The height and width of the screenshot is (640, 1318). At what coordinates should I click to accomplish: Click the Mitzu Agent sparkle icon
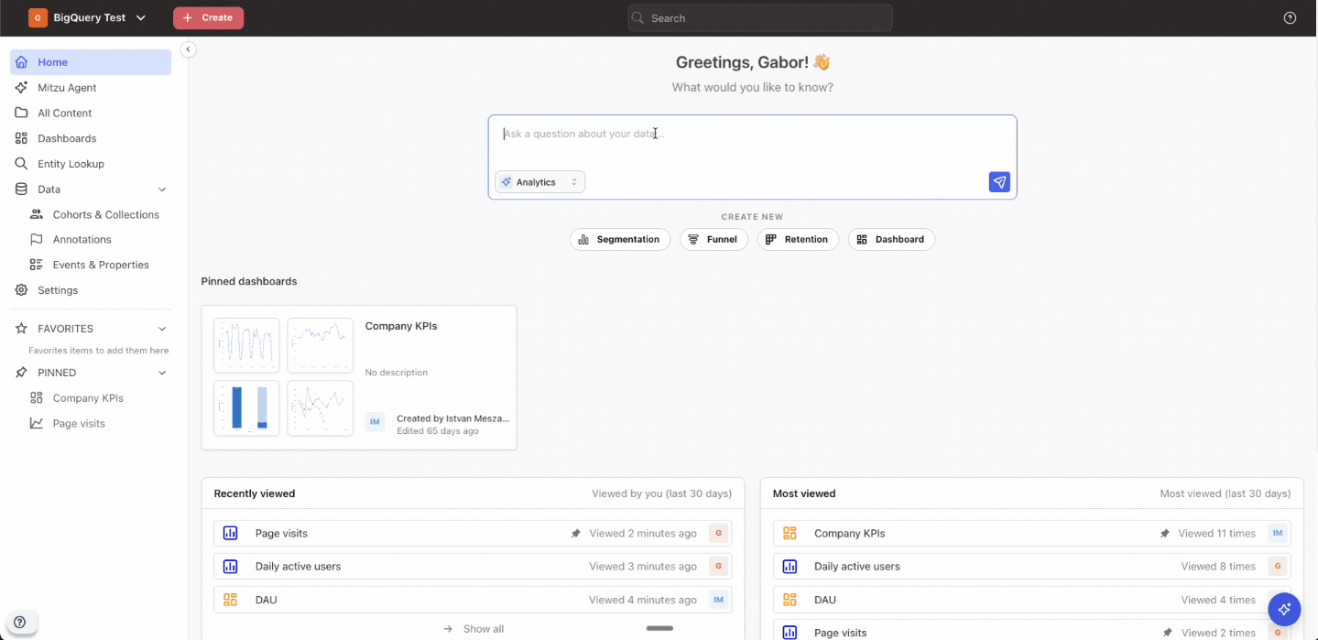pos(21,88)
